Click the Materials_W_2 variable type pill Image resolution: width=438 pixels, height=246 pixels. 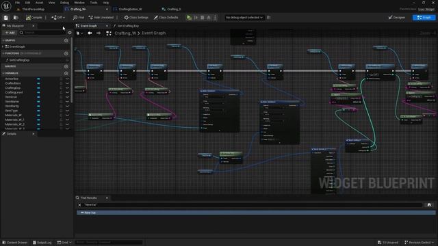pos(38,124)
